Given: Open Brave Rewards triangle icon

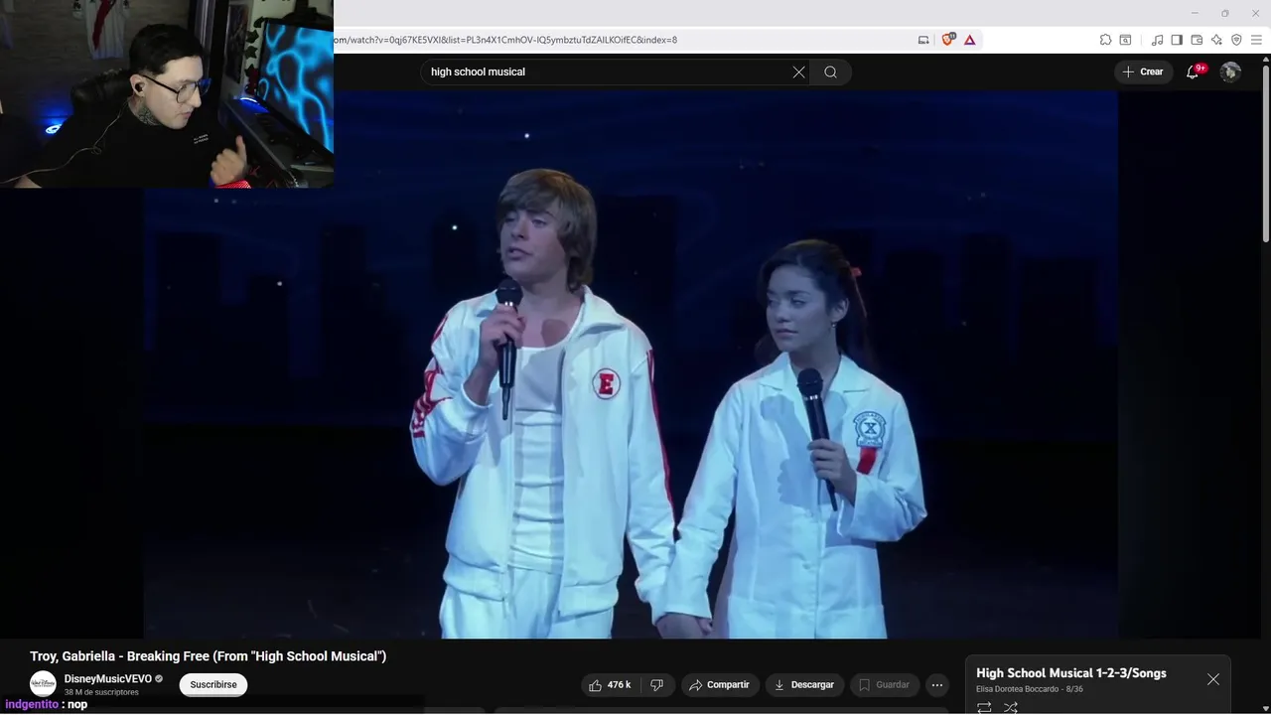Looking at the screenshot, I should [970, 40].
